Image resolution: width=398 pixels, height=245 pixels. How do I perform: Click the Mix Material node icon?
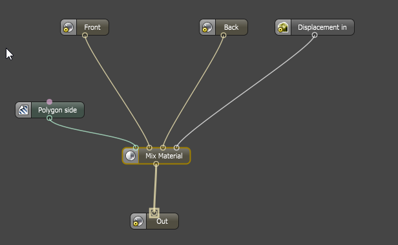[x=131, y=156]
